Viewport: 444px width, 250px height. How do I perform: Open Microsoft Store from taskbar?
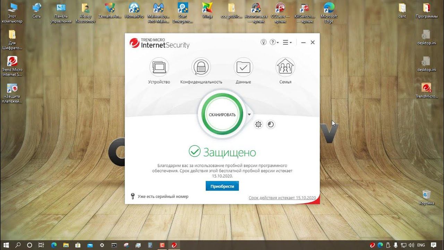coord(78,245)
